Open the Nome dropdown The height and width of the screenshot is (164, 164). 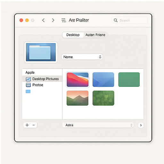(82, 57)
